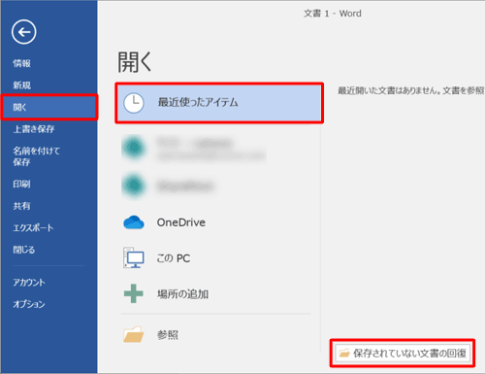Click the この PC computer icon
The height and width of the screenshot is (374, 485).
click(x=134, y=257)
